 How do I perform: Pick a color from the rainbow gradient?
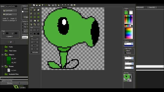(x=129, y=33)
